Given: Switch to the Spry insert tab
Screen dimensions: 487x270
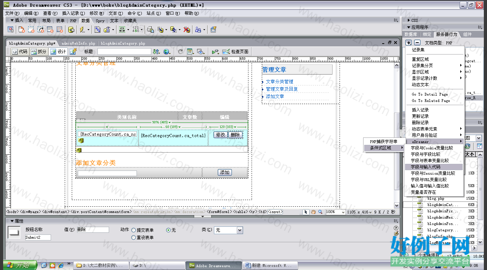Looking at the screenshot, I should [x=100, y=21].
